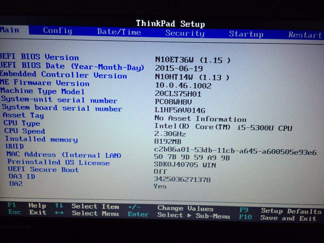
Task: Click the UUID value string
Action: pyautogui.click(x=235, y=151)
